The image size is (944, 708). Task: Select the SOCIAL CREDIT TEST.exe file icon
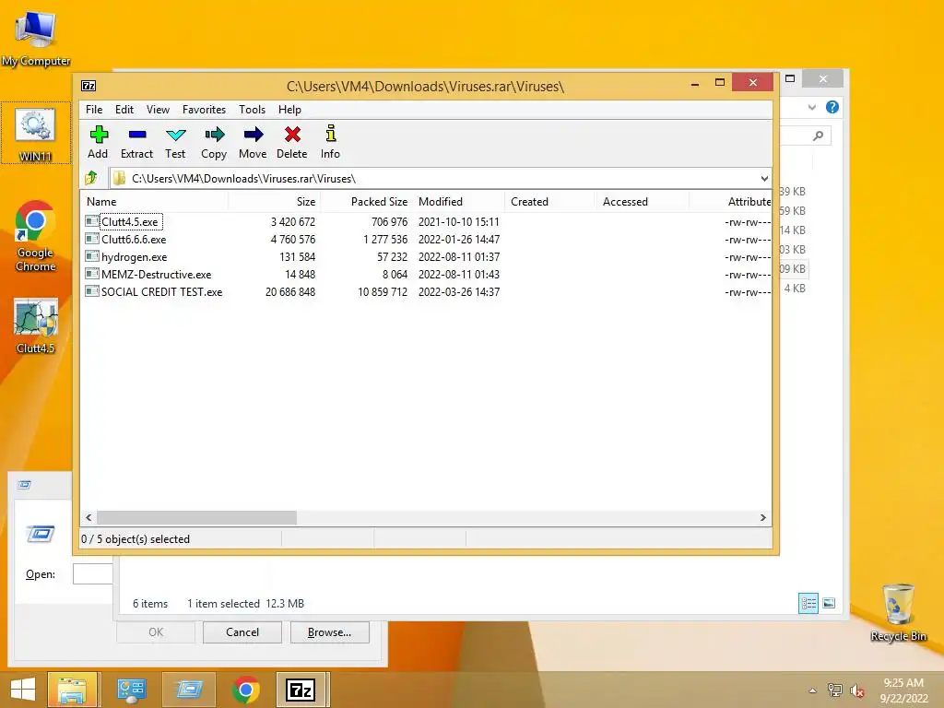[x=92, y=291]
